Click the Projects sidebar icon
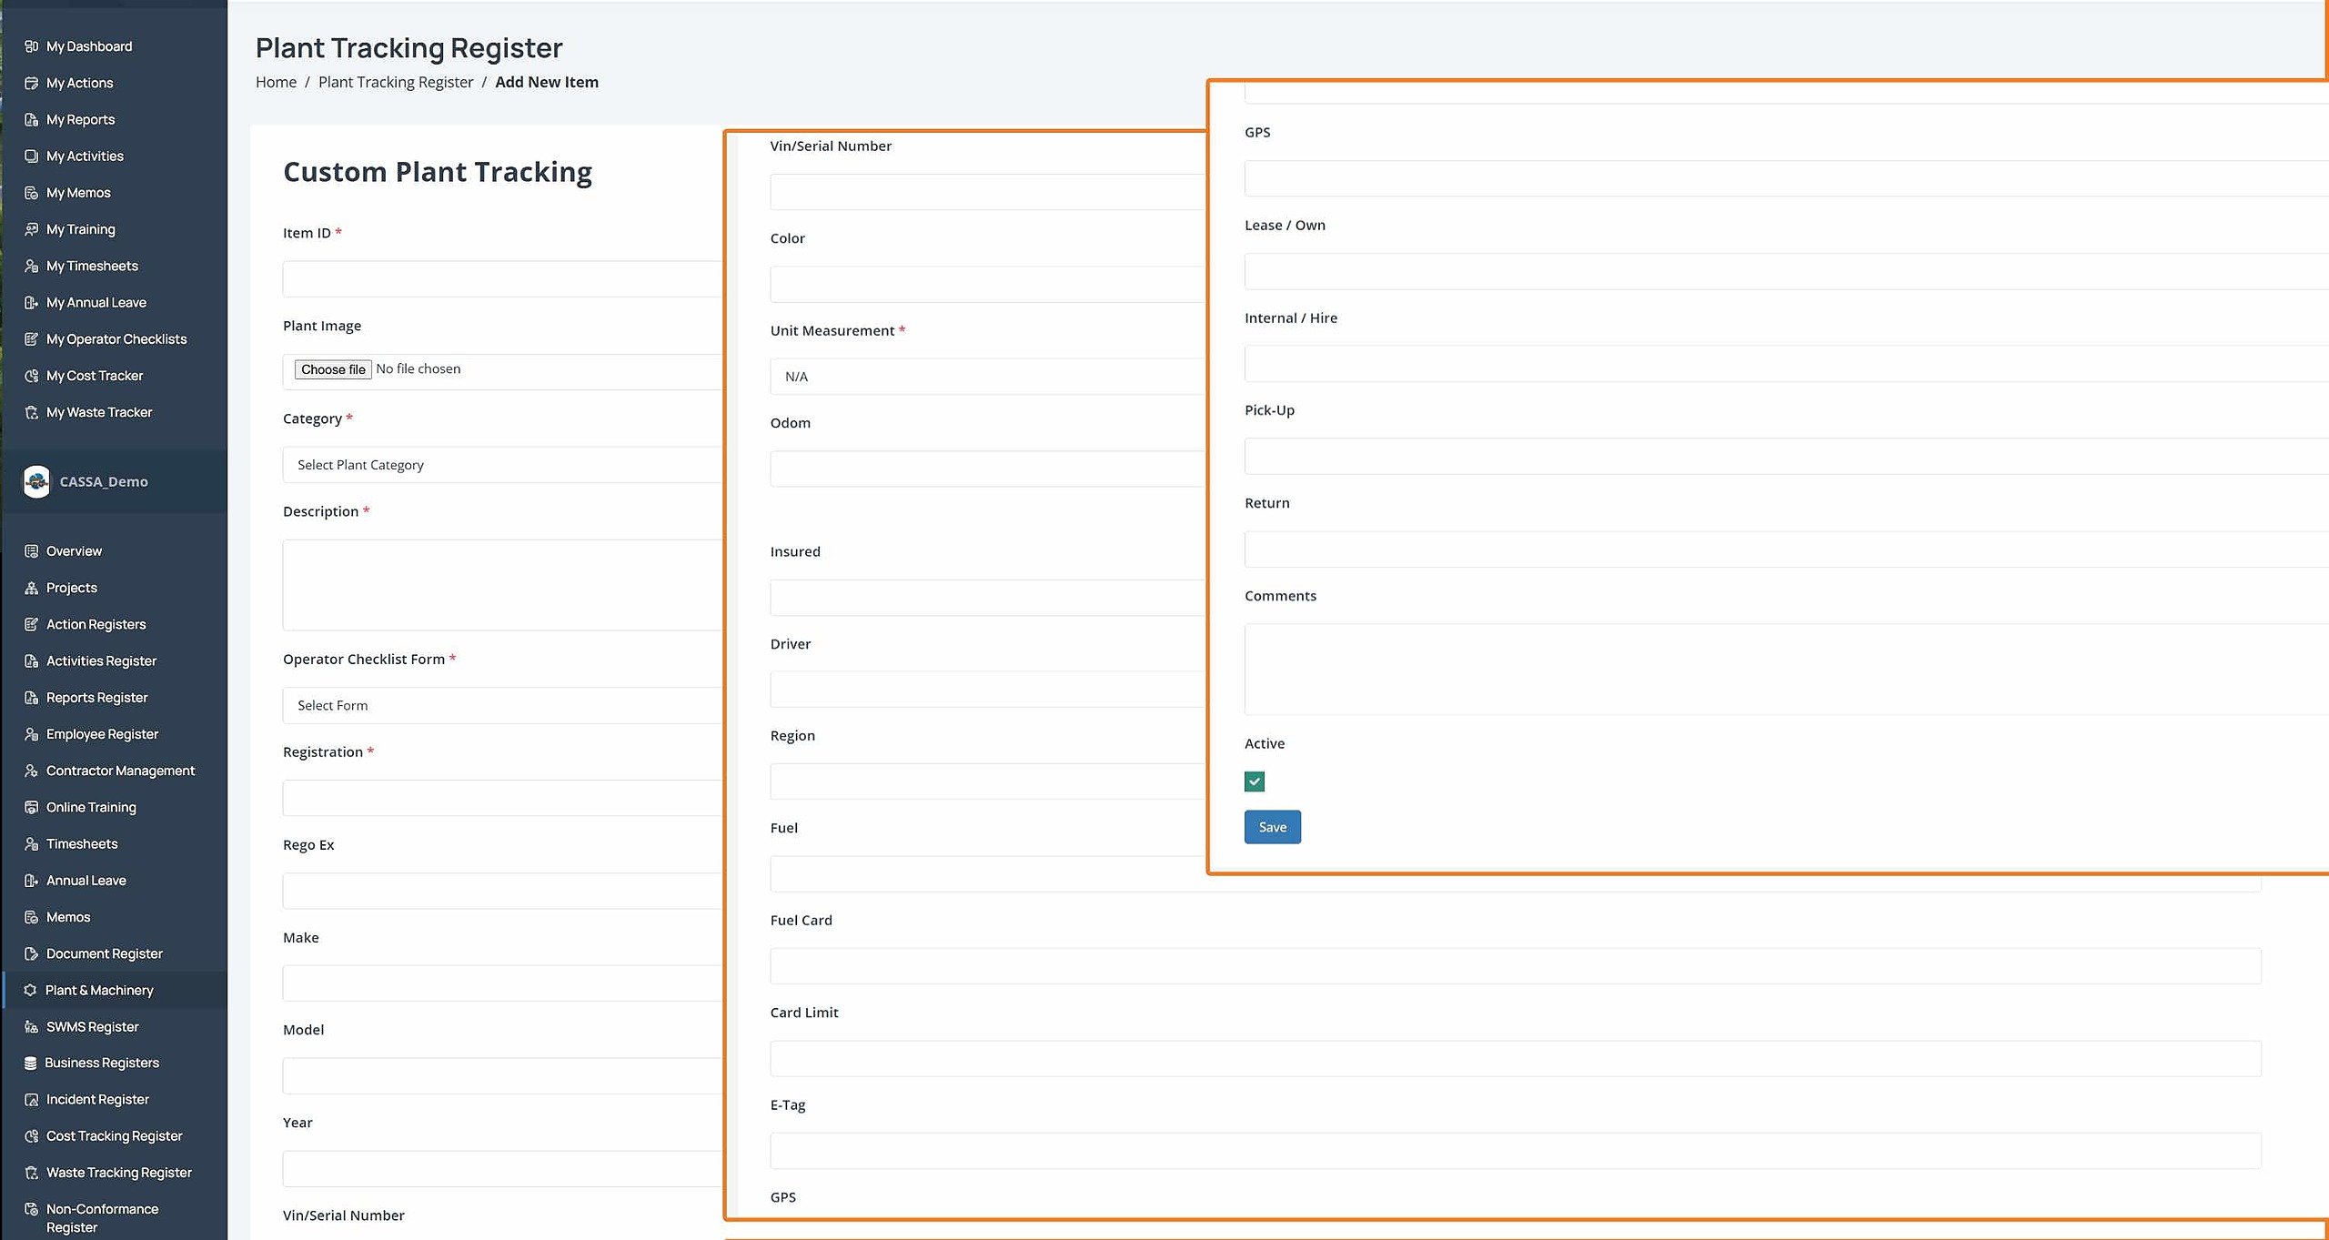Image resolution: width=2329 pixels, height=1240 pixels. click(x=31, y=588)
